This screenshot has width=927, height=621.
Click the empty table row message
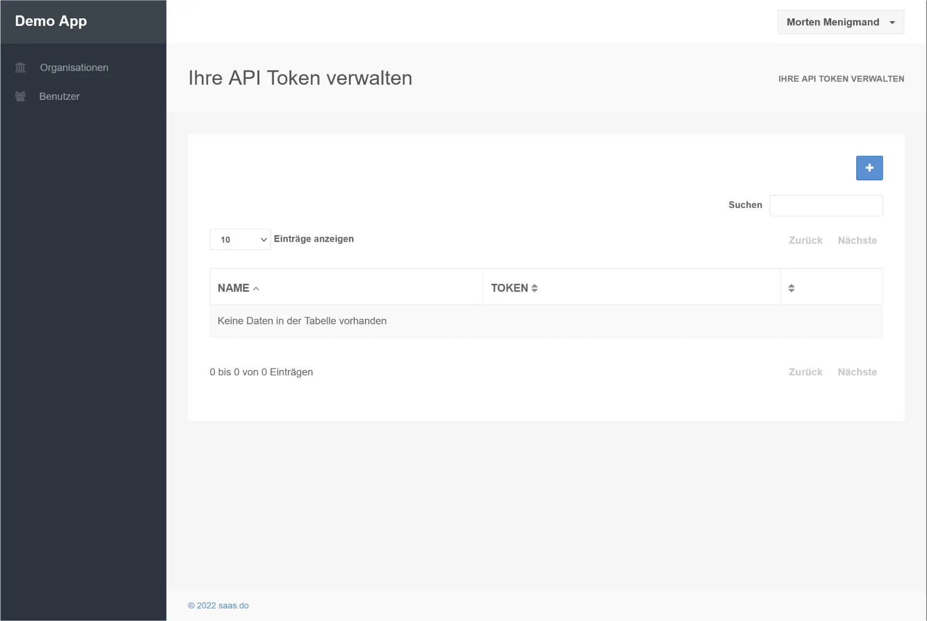302,321
